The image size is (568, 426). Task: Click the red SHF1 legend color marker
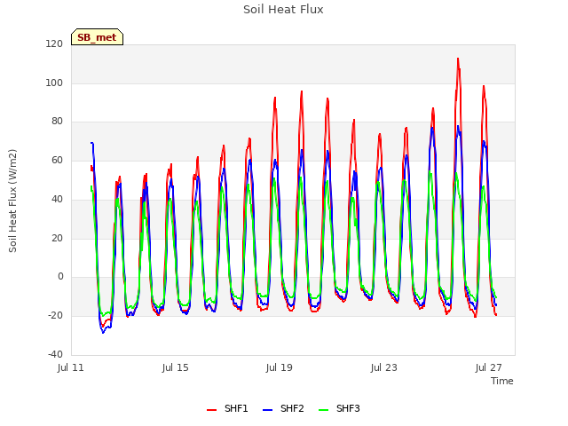point(211,410)
